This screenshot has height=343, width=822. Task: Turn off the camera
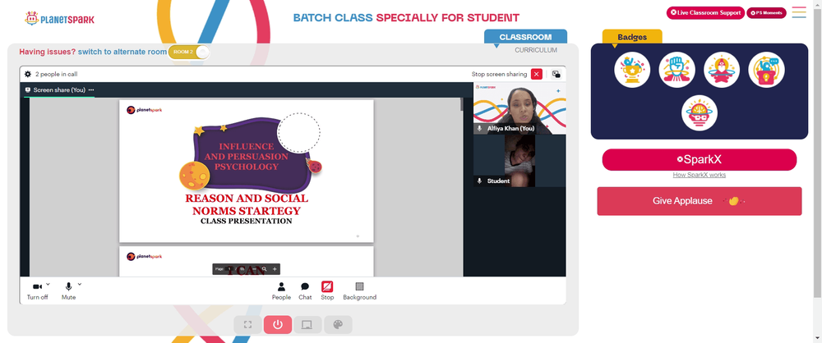coord(37,290)
